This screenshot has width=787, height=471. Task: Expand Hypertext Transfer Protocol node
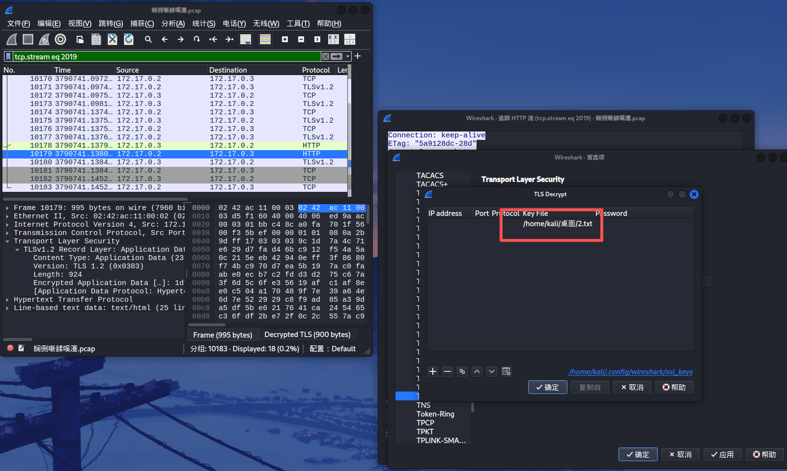coord(7,300)
